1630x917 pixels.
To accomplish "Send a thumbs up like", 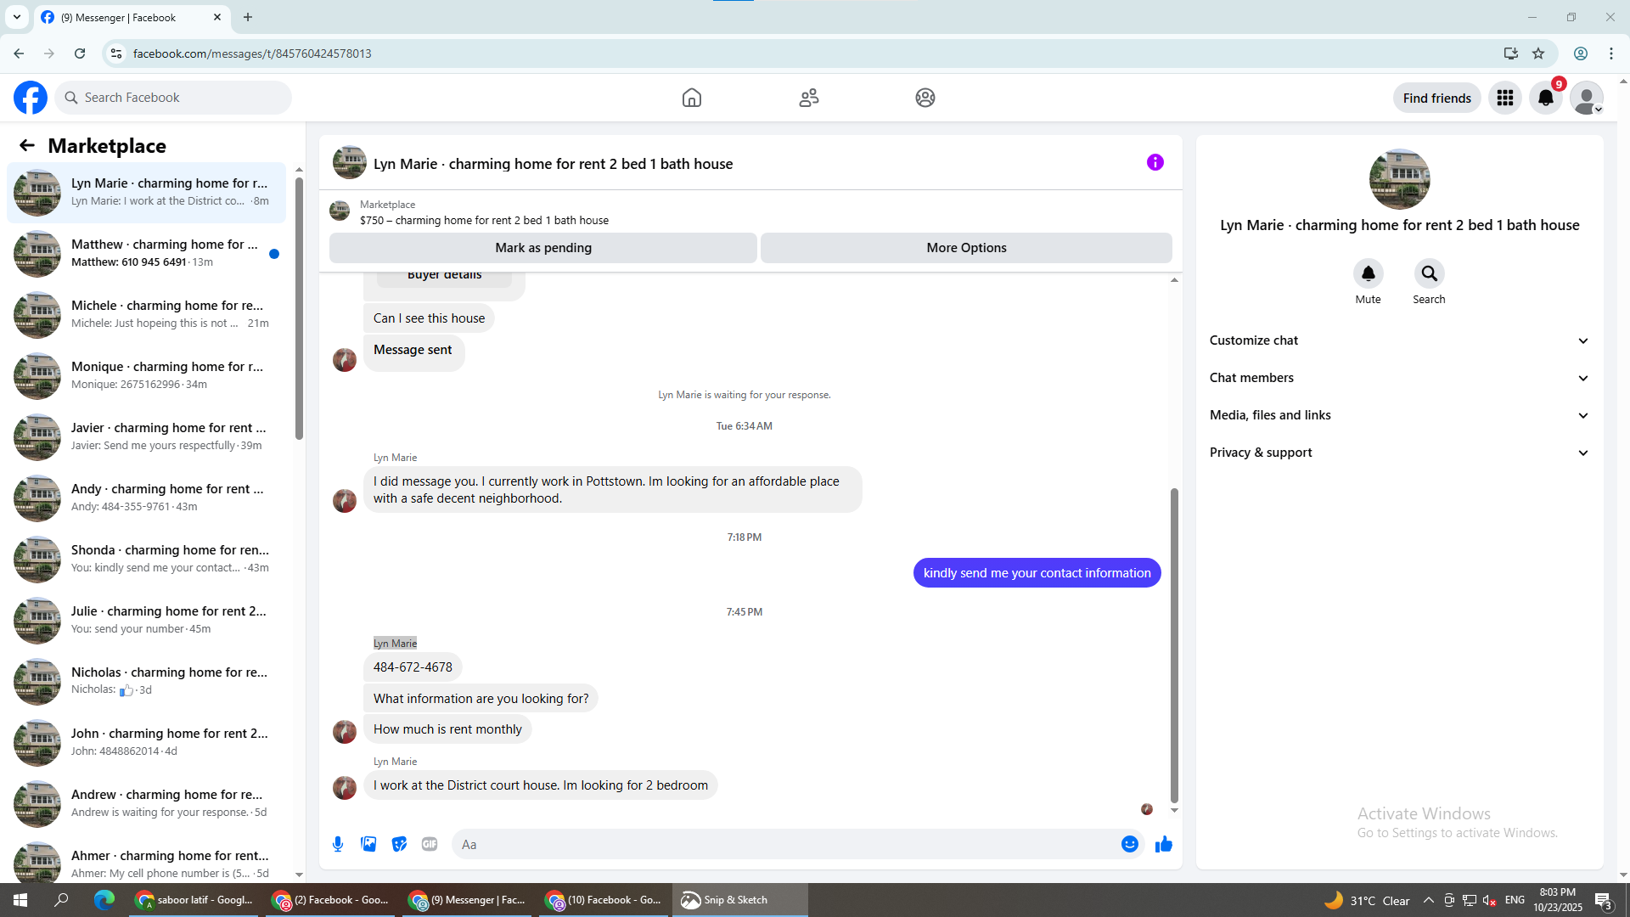I will click(1163, 844).
